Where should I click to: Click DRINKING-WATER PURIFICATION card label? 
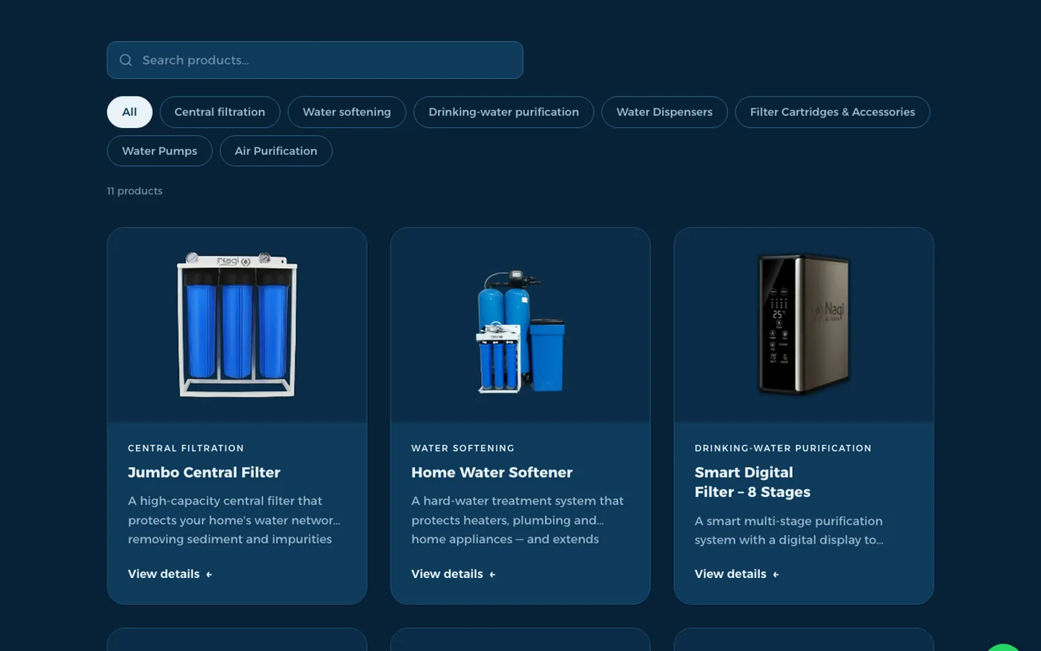(x=783, y=448)
